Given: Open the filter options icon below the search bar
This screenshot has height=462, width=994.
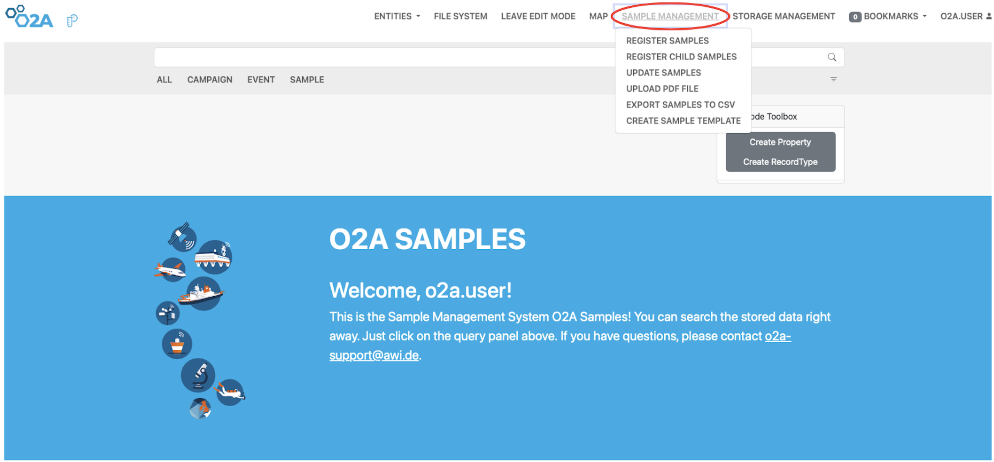Looking at the screenshot, I should tap(833, 79).
